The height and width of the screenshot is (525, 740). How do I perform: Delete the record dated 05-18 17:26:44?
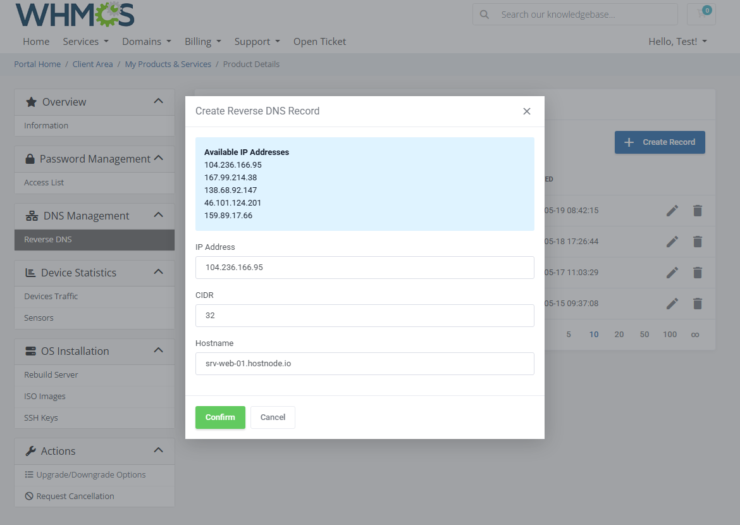click(698, 242)
